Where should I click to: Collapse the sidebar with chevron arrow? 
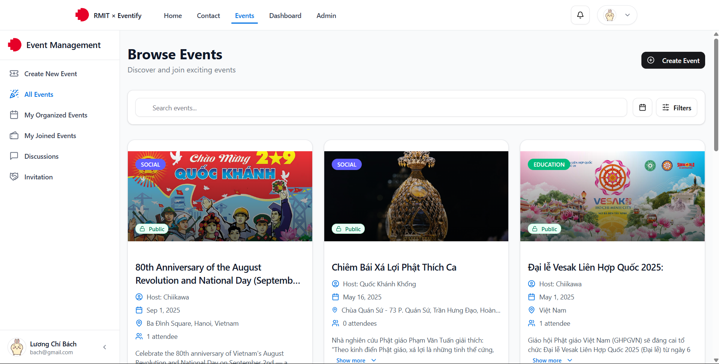105,347
